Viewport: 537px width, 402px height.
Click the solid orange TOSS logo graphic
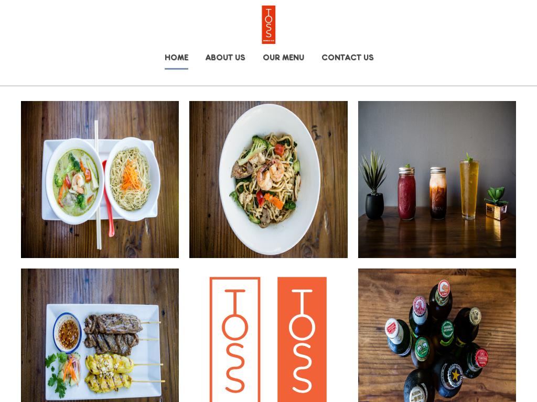coord(302,339)
